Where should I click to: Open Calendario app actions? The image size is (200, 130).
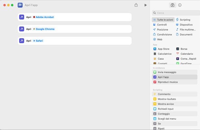pos(185,54)
